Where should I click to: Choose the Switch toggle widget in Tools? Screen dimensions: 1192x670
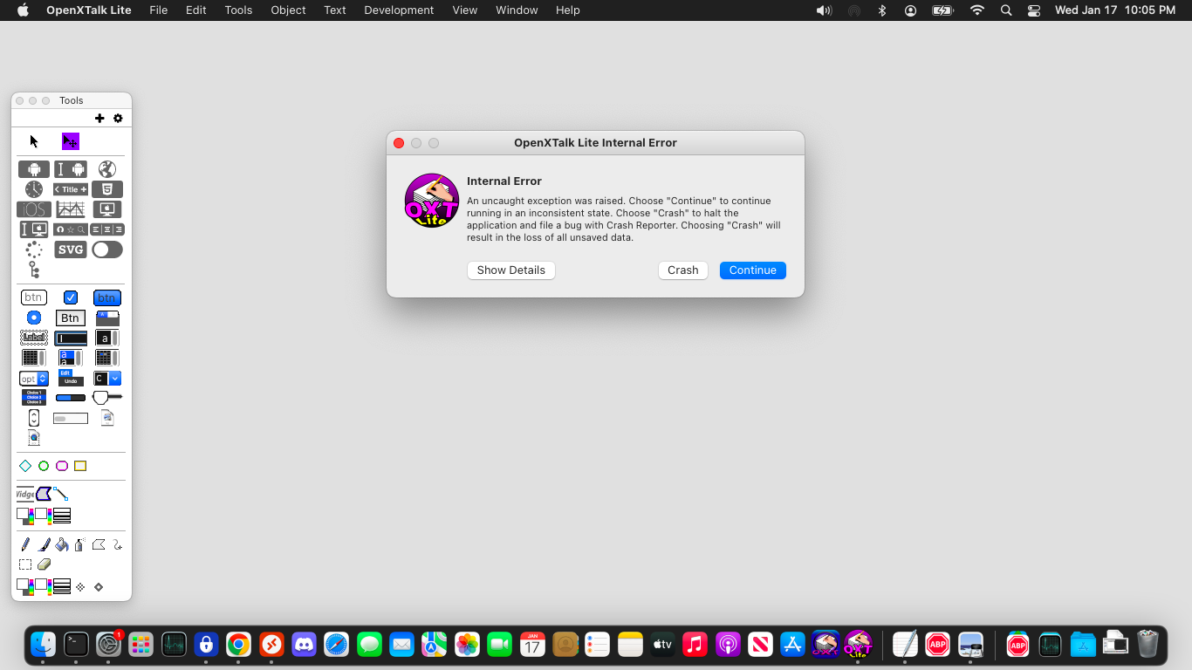pyautogui.click(x=106, y=250)
